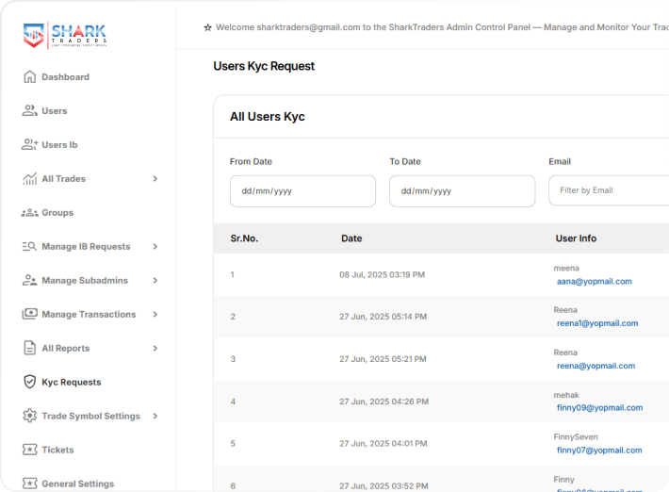Expand the Trade Symbol Settings chevron
Screen dimensions: 669x492
click(155, 416)
